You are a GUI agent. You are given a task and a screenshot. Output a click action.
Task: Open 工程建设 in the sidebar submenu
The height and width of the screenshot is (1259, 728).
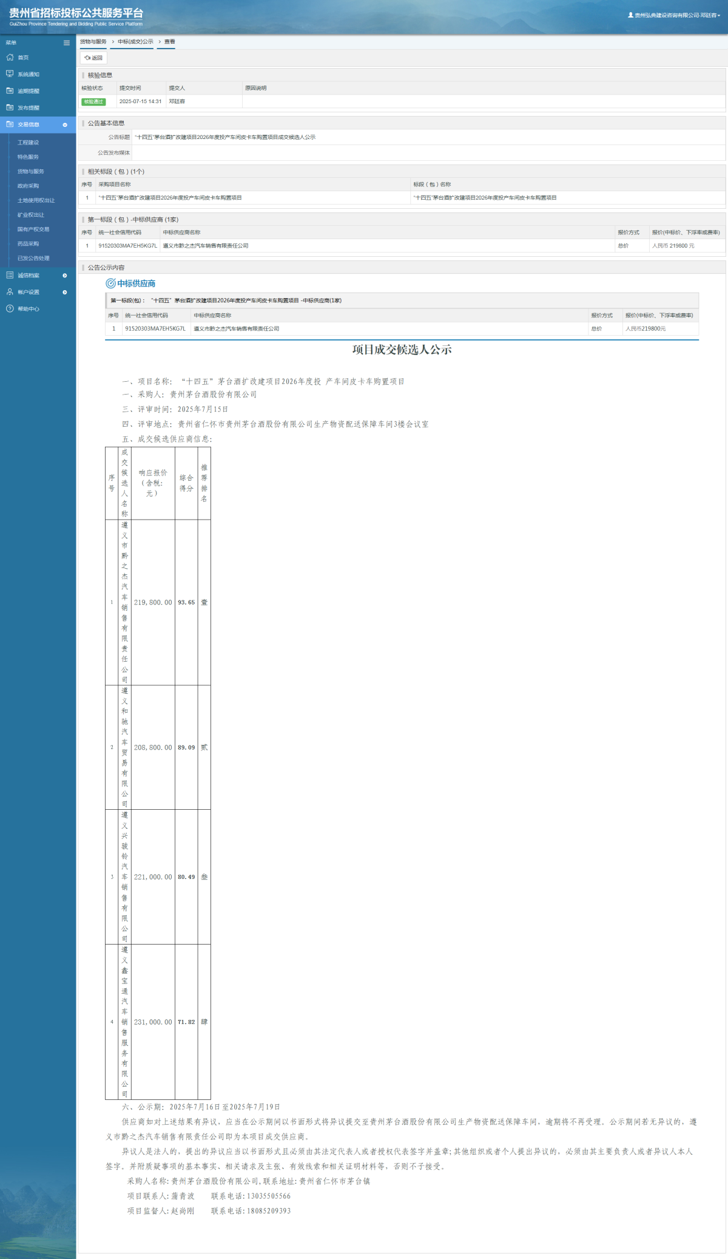[28, 143]
